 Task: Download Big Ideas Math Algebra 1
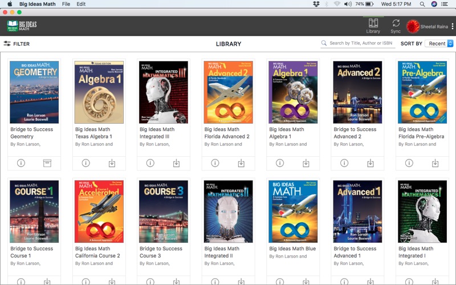[306, 163]
